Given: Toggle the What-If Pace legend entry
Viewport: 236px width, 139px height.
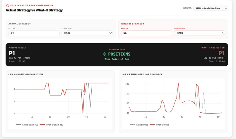Looking at the screenshot, I should click(160, 125).
